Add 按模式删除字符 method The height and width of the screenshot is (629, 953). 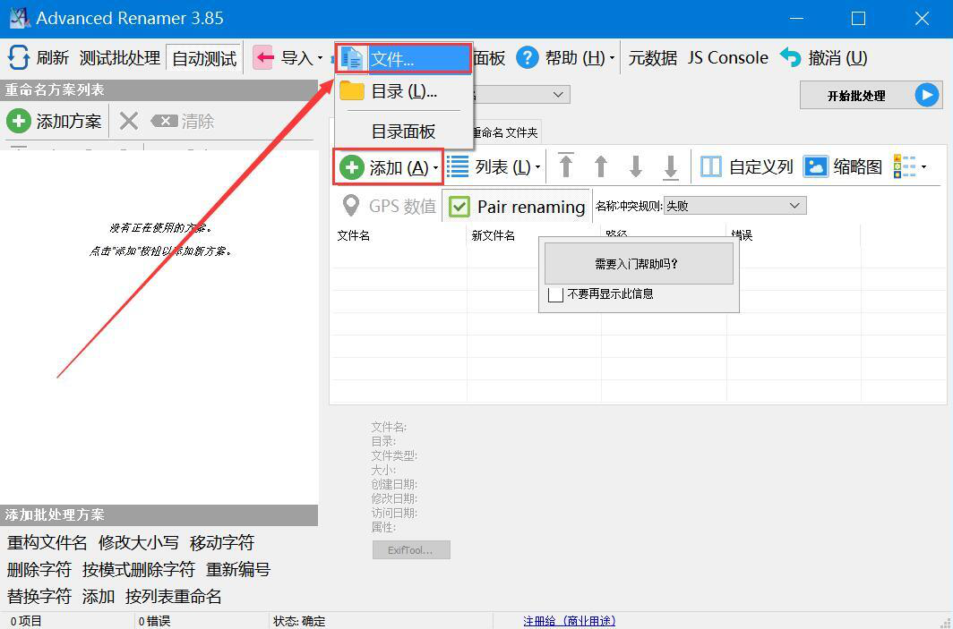139,569
